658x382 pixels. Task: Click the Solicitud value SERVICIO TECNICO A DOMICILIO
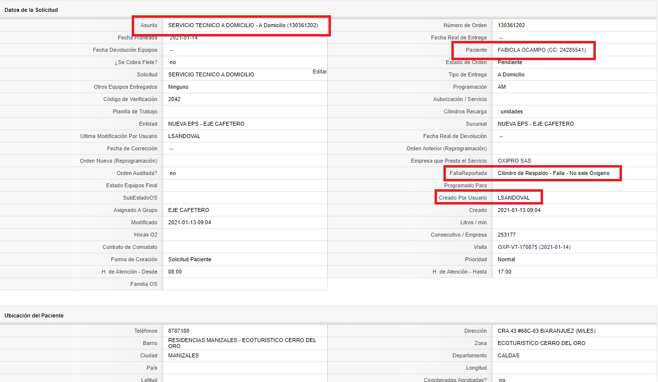pyautogui.click(x=211, y=74)
